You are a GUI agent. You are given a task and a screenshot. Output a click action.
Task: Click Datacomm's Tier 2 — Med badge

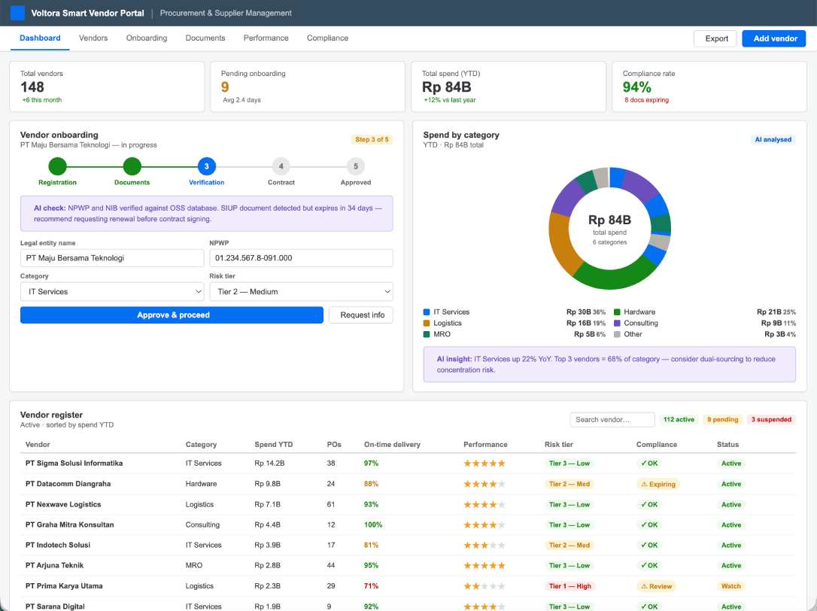[569, 485]
